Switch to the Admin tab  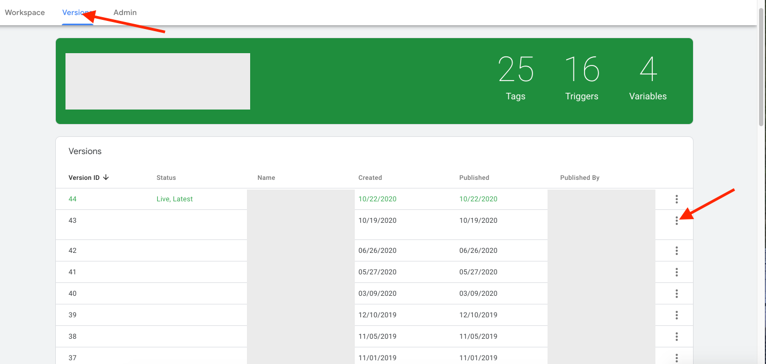pos(125,12)
